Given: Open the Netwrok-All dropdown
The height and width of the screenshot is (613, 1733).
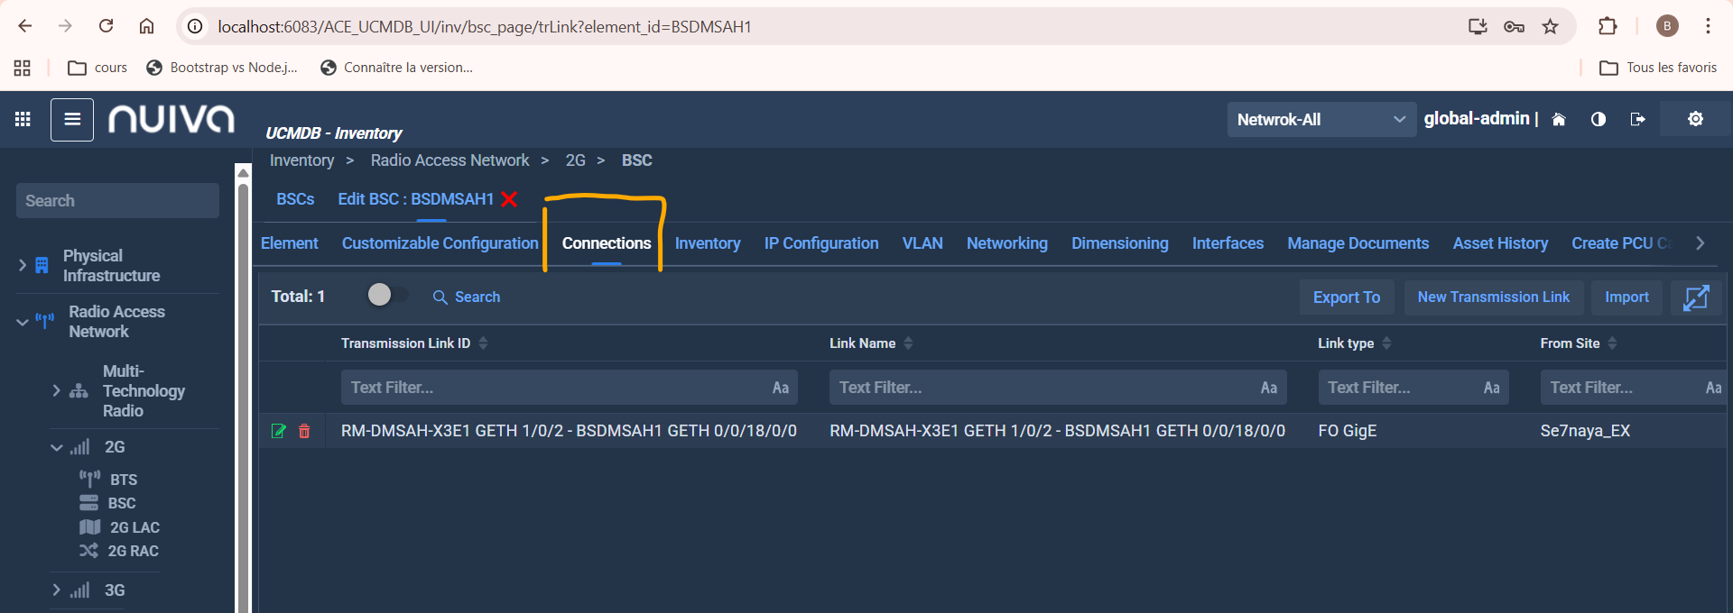Looking at the screenshot, I should click(1321, 119).
